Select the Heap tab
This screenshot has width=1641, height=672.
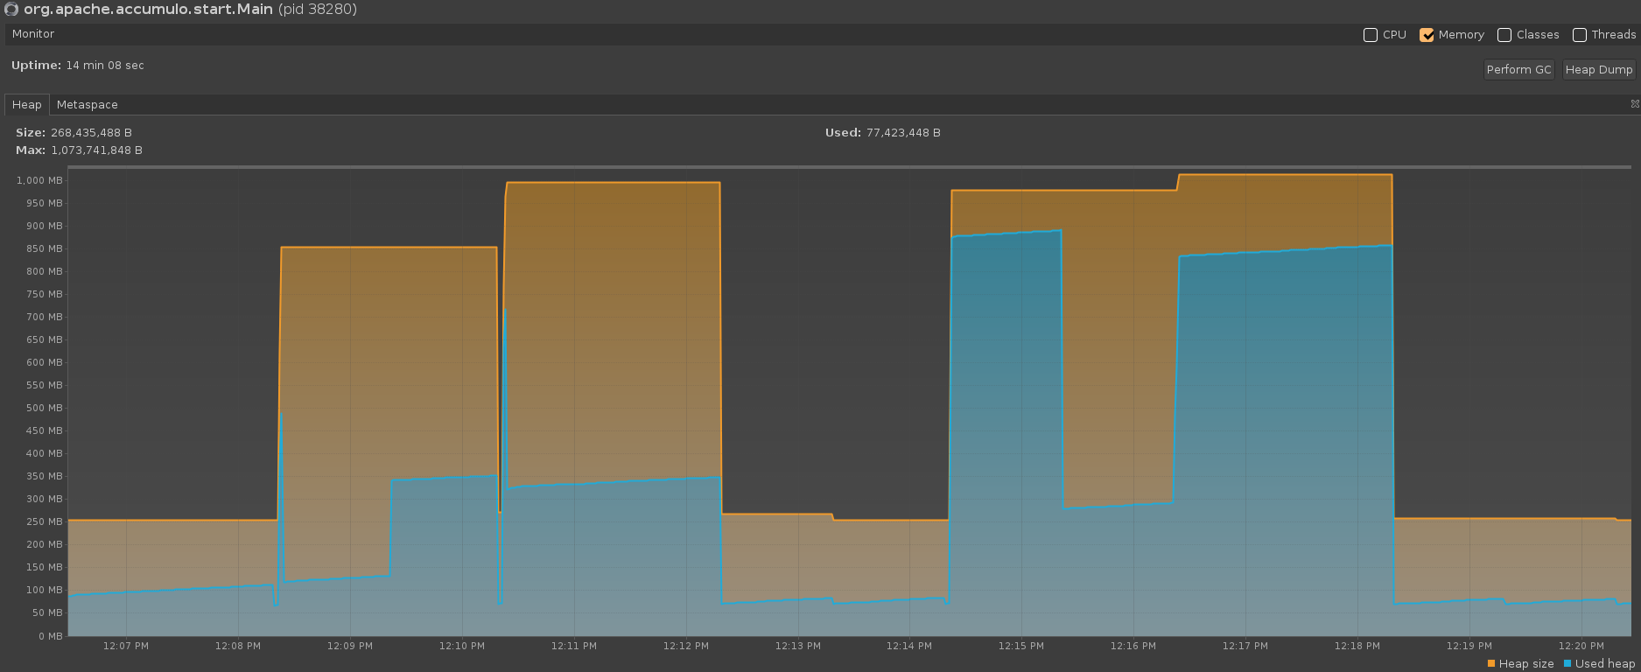(x=26, y=105)
